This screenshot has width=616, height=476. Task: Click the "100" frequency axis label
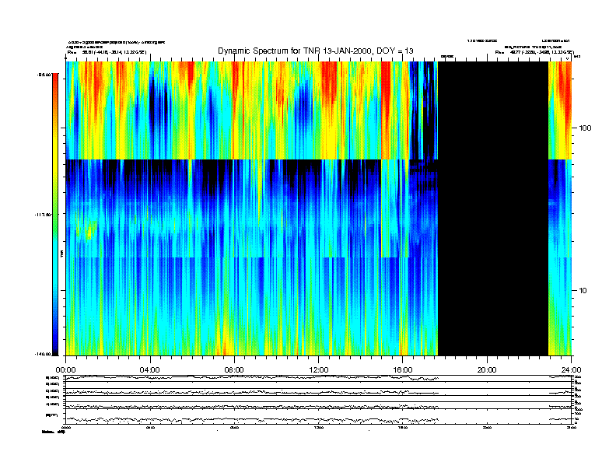click(585, 128)
